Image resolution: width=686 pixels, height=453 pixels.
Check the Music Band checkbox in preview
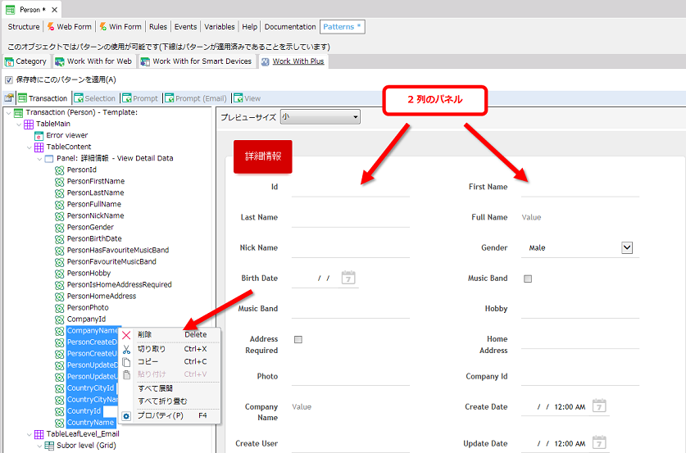pyautogui.click(x=528, y=279)
